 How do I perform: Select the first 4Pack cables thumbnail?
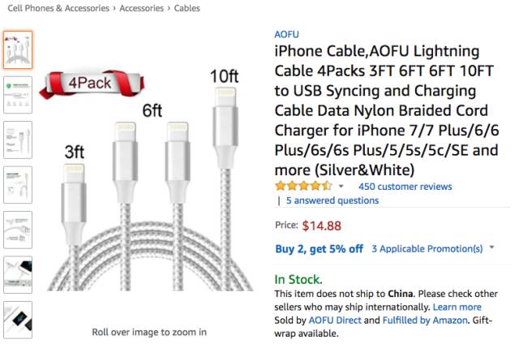tap(18, 50)
